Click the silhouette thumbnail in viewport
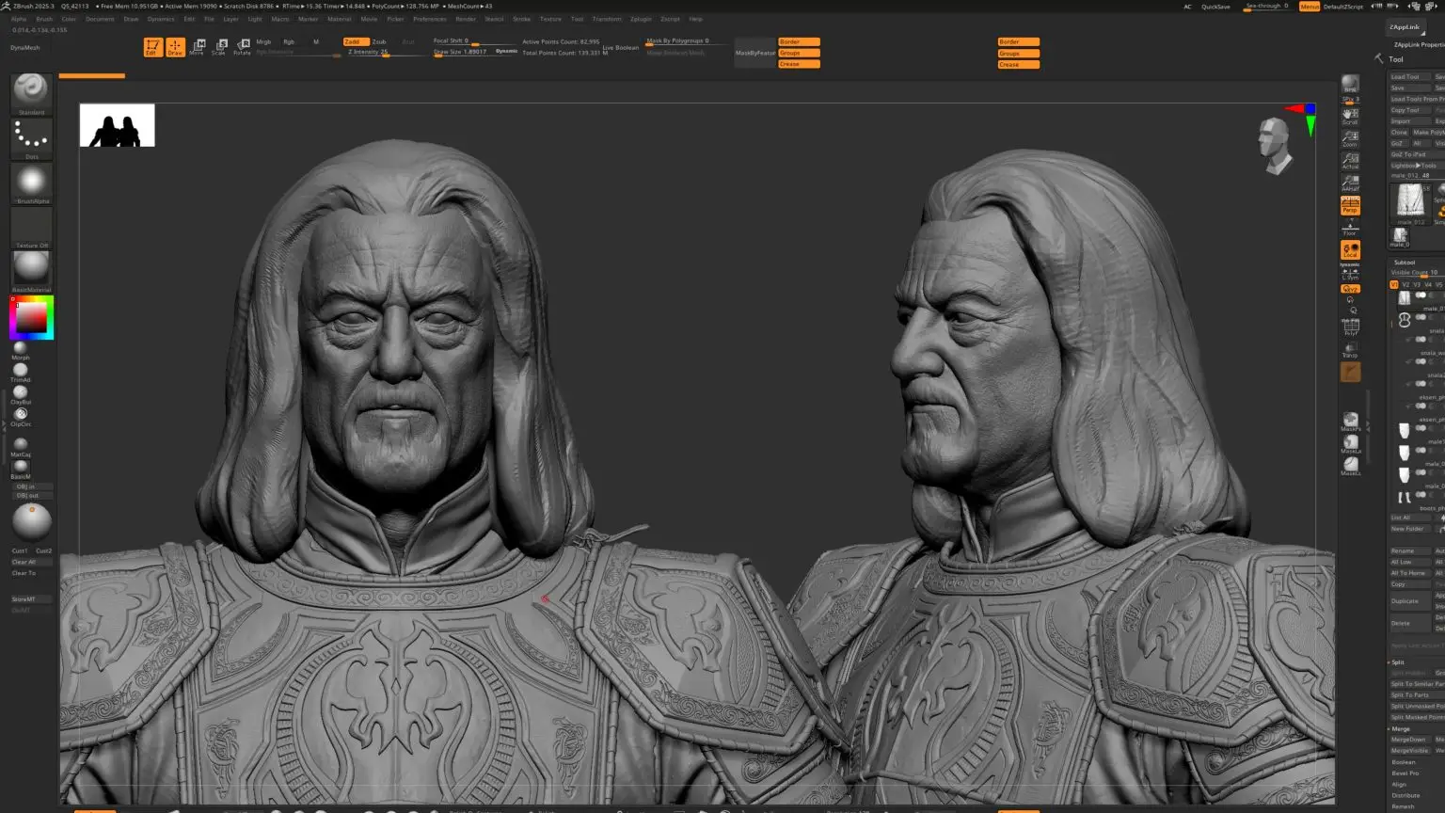This screenshot has width=1445, height=813. pos(117,126)
